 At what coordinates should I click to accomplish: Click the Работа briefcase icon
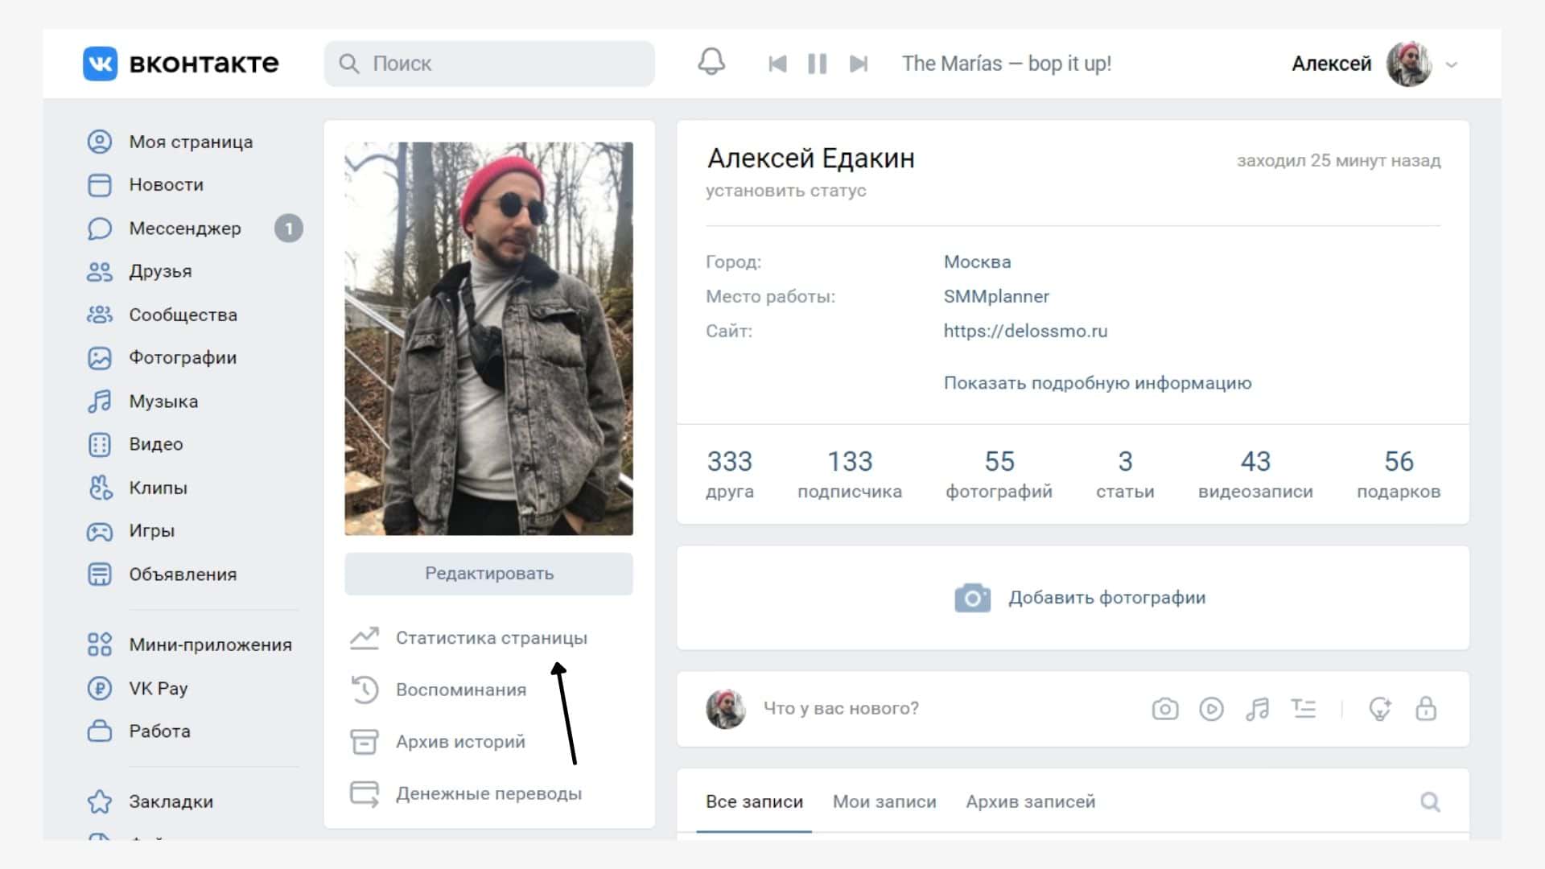pyautogui.click(x=100, y=731)
